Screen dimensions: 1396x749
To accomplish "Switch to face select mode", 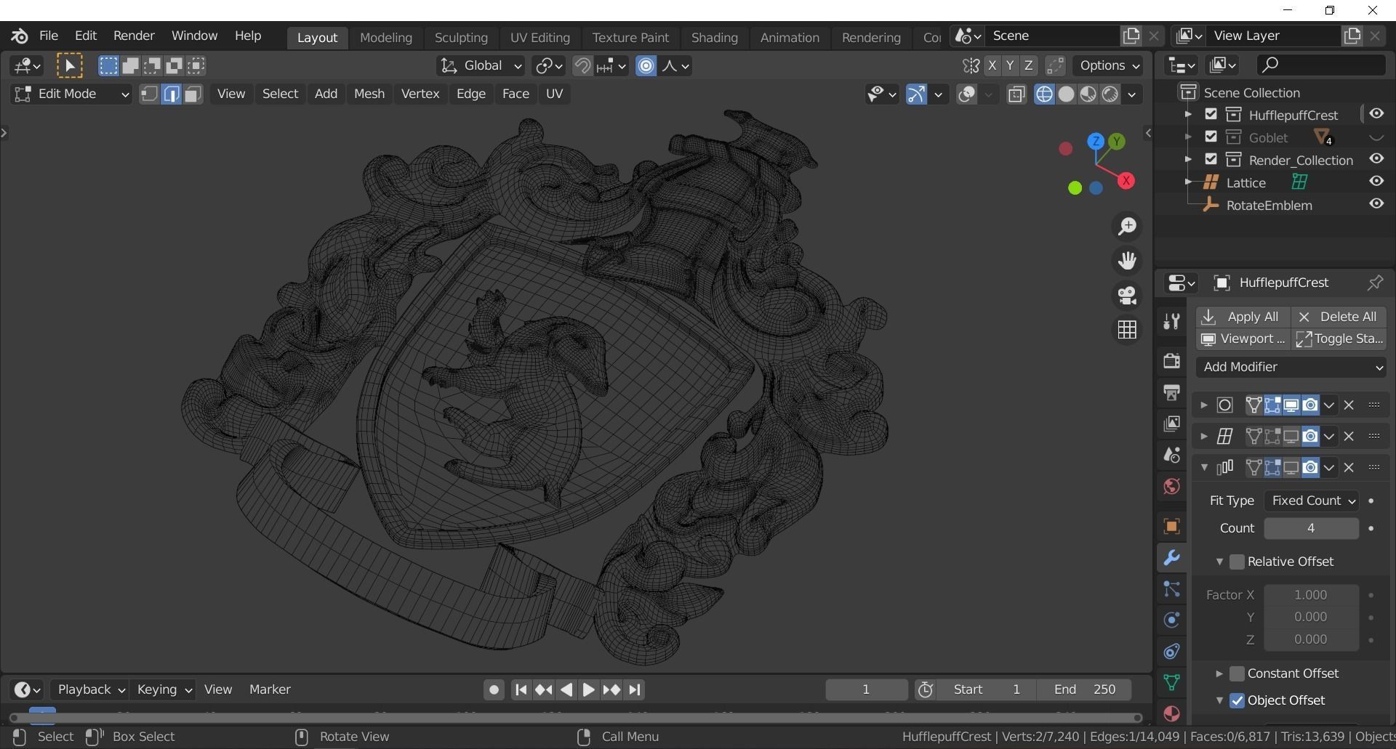I will click(x=193, y=94).
